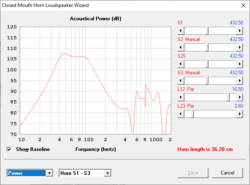The height and width of the screenshot is (185, 250).
Task: Click the L12 Par slider thumb
Action: coord(228,97)
